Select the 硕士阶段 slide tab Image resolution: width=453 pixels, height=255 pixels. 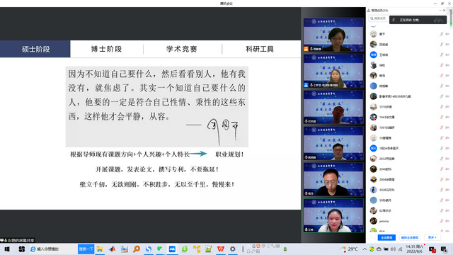tap(35, 49)
